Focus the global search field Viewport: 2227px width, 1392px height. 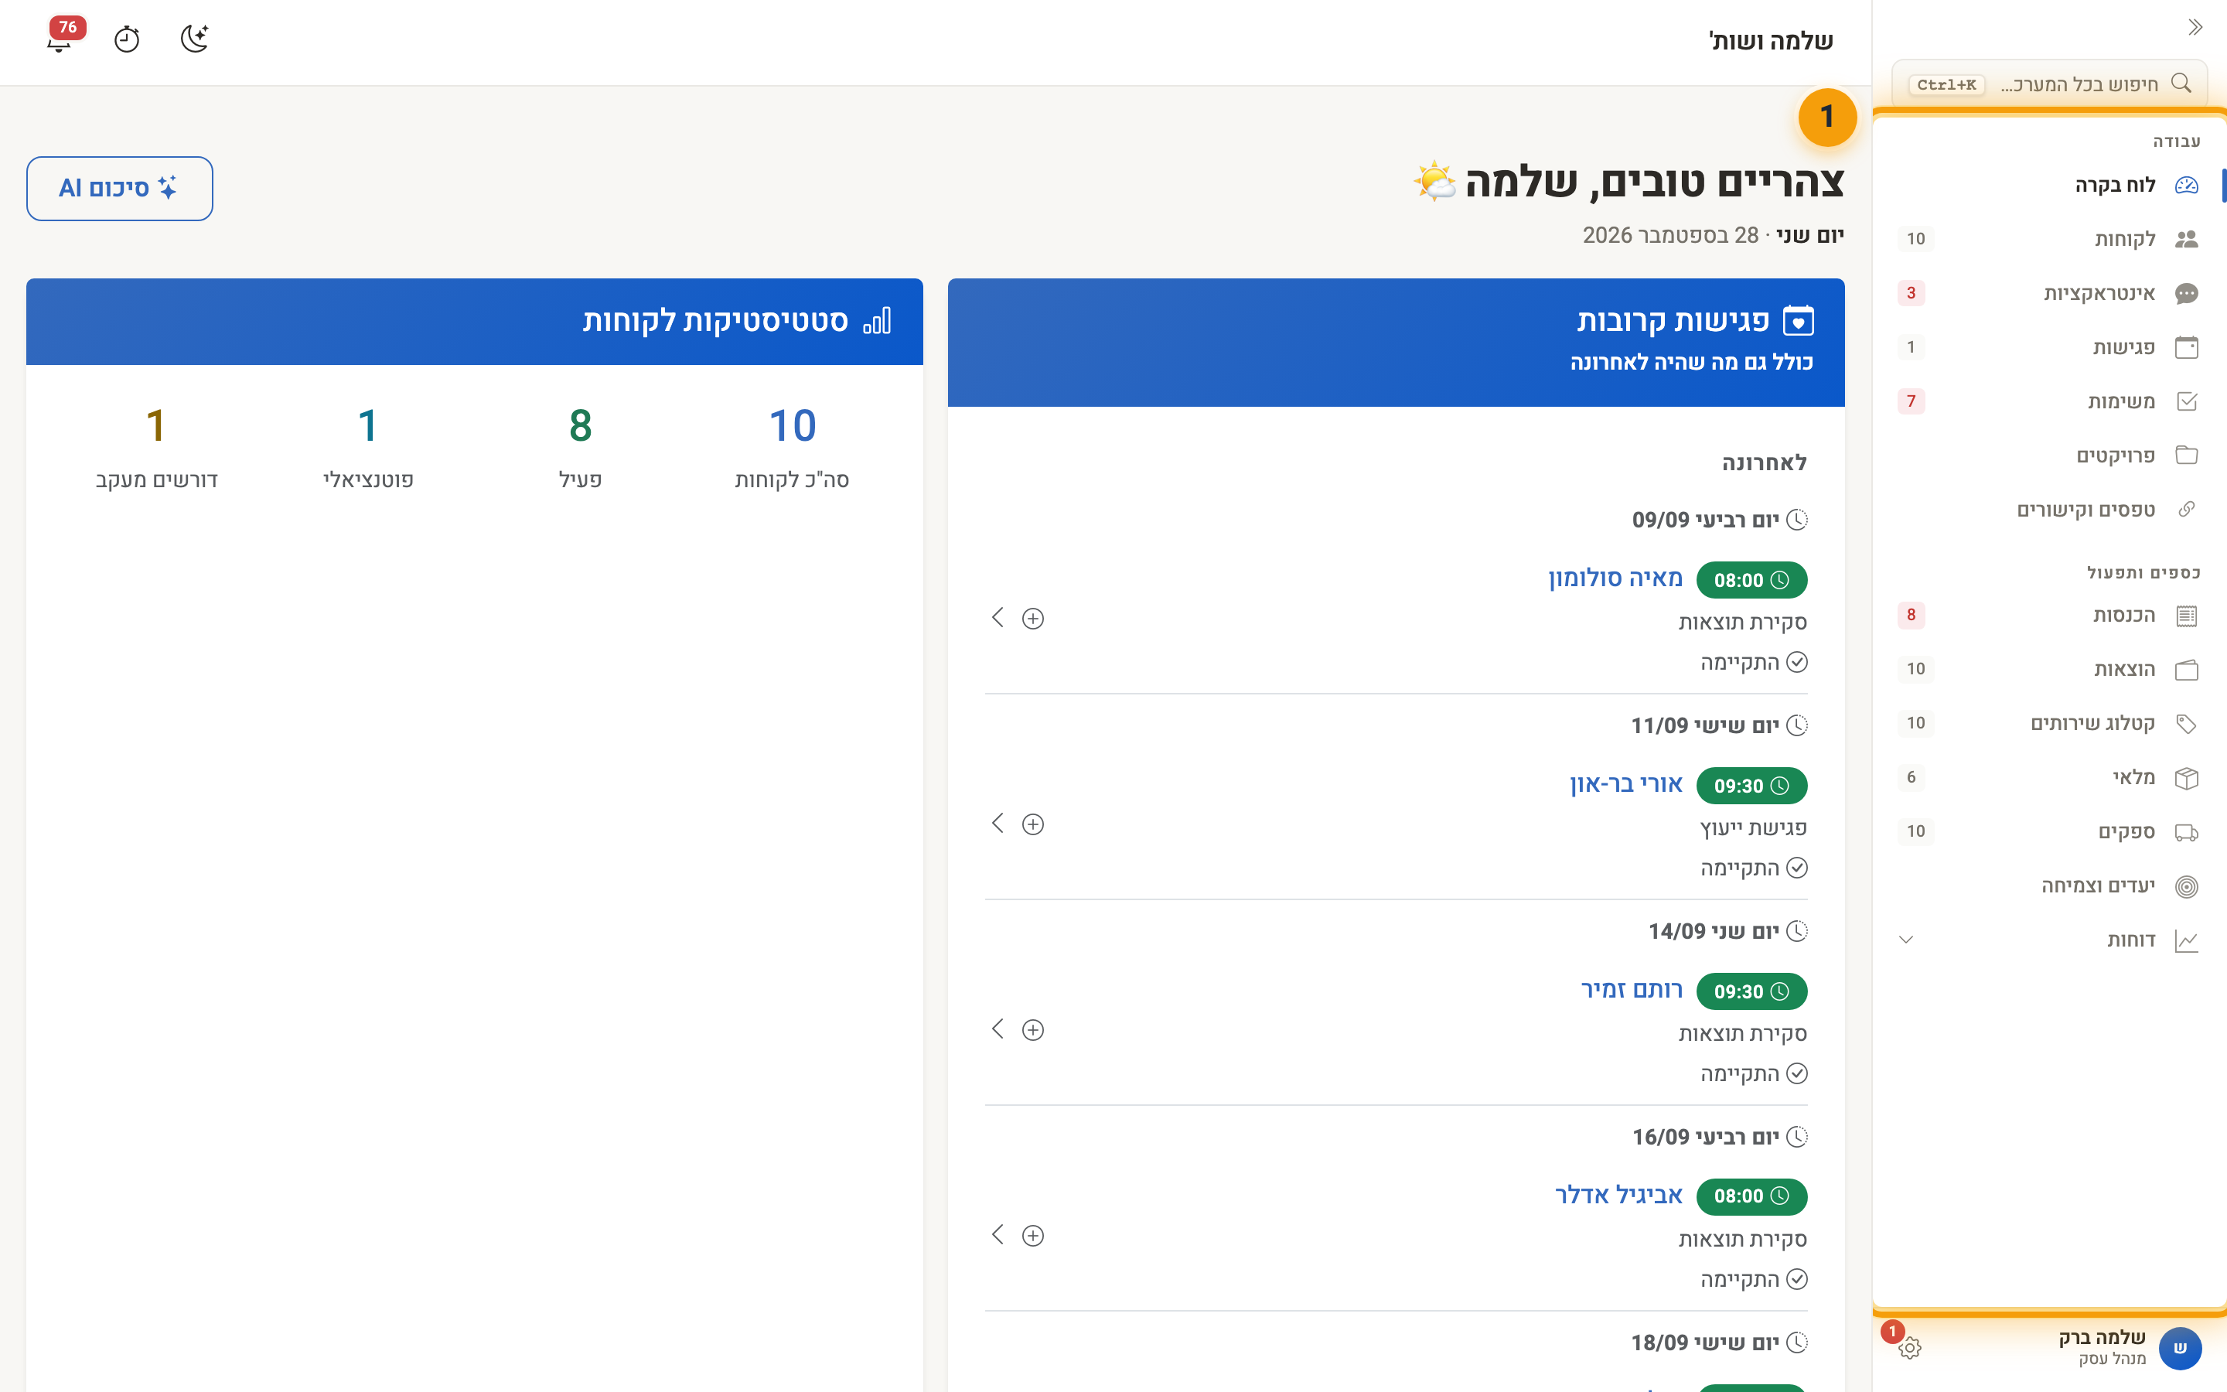point(2049,84)
